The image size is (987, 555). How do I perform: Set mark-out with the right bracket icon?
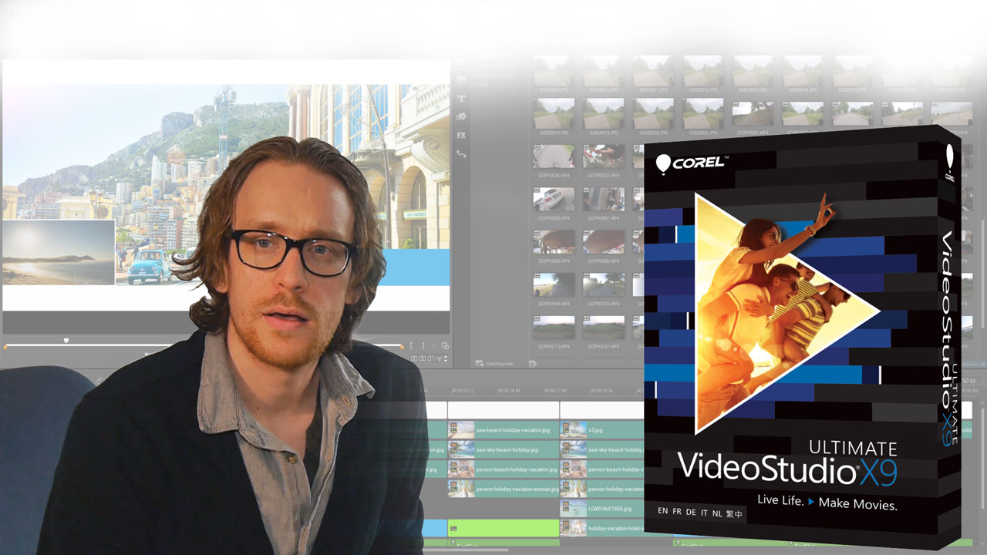[423, 347]
